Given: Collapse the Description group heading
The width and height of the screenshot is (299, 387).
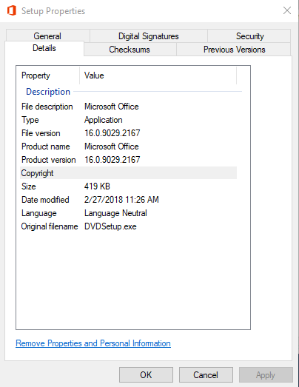Looking at the screenshot, I should click(x=48, y=92).
